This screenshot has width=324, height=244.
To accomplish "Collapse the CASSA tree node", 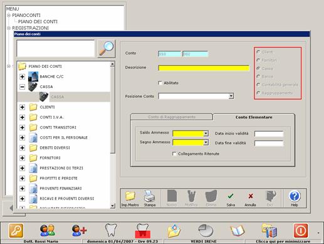I will click(22, 87).
